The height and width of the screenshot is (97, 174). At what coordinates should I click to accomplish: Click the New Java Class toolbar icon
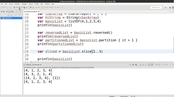(33, 8)
